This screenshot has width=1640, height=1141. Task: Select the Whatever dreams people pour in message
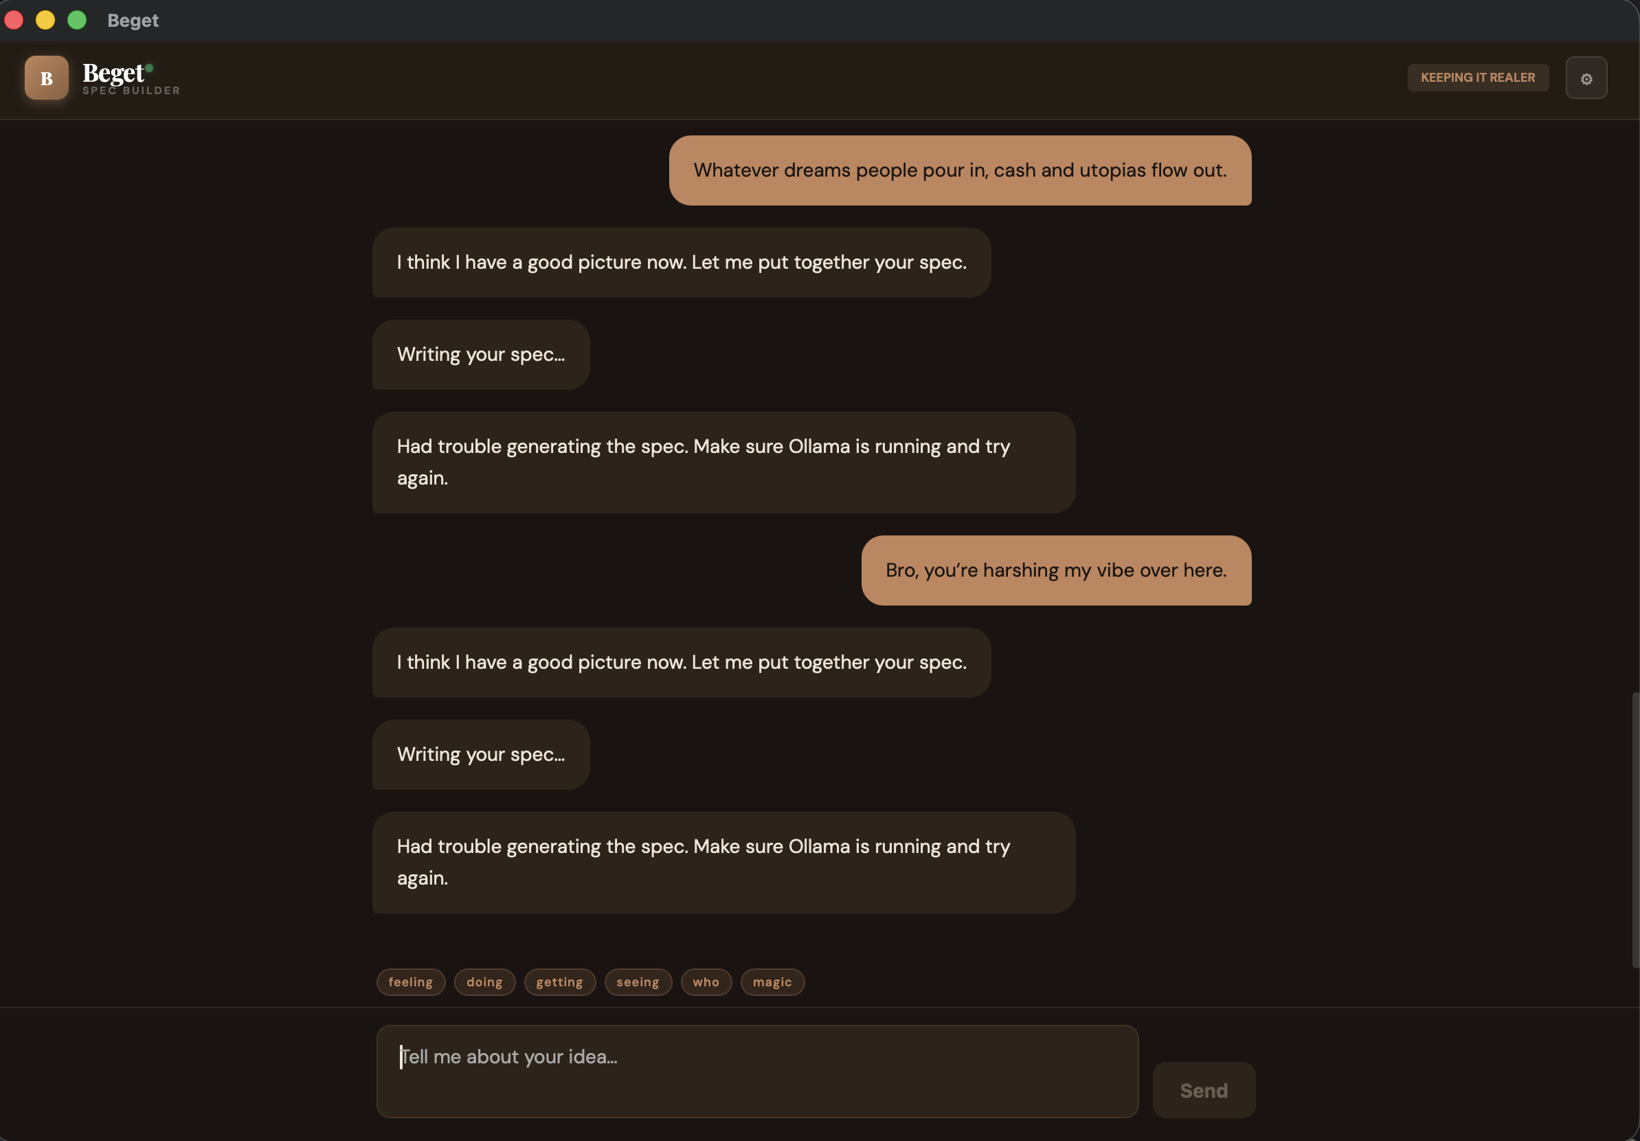coord(959,170)
